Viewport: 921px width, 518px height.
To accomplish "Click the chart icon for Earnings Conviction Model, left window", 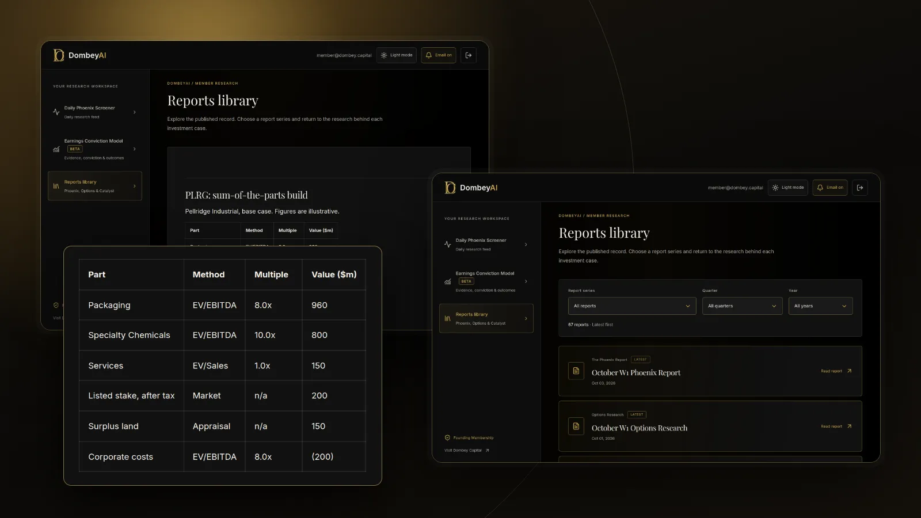I will pos(56,149).
